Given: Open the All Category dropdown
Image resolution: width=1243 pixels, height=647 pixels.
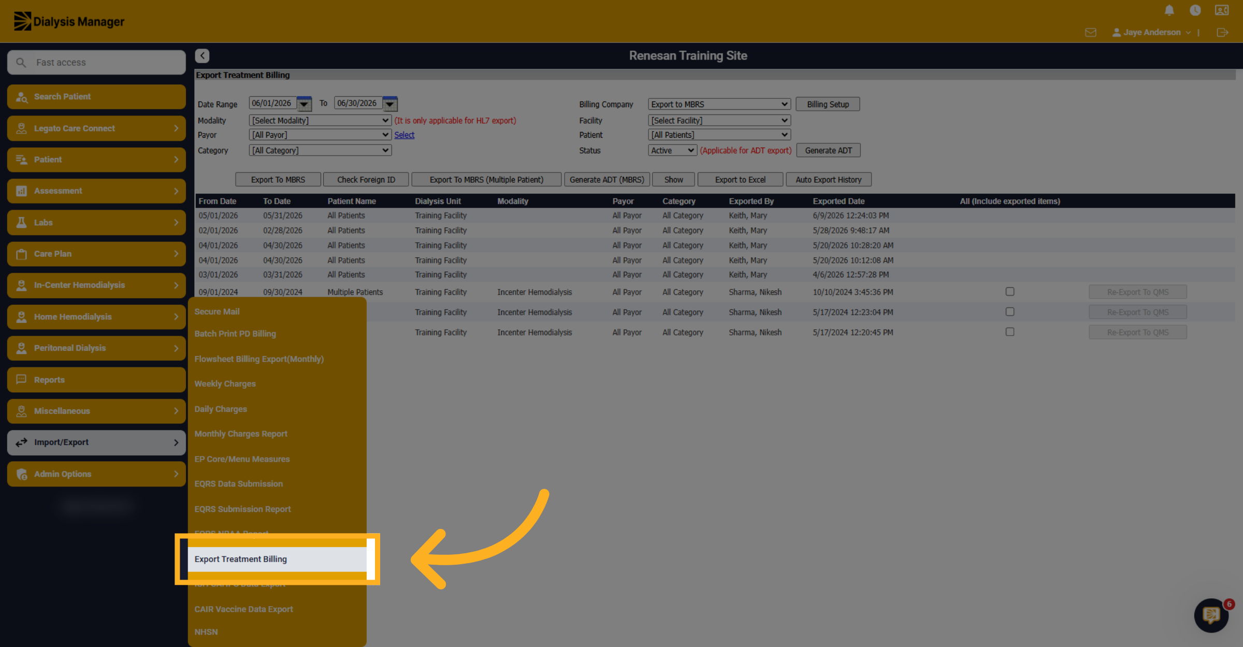Looking at the screenshot, I should [x=320, y=151].
